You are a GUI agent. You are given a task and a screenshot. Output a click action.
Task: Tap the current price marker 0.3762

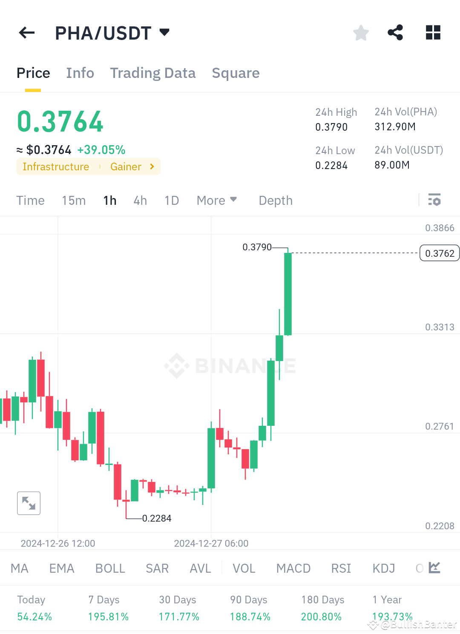[x=440, y=252]
